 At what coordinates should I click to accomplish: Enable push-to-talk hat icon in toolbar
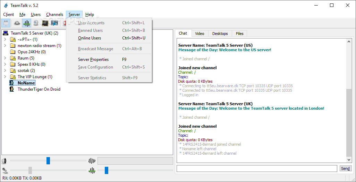[x=17, y=23]
